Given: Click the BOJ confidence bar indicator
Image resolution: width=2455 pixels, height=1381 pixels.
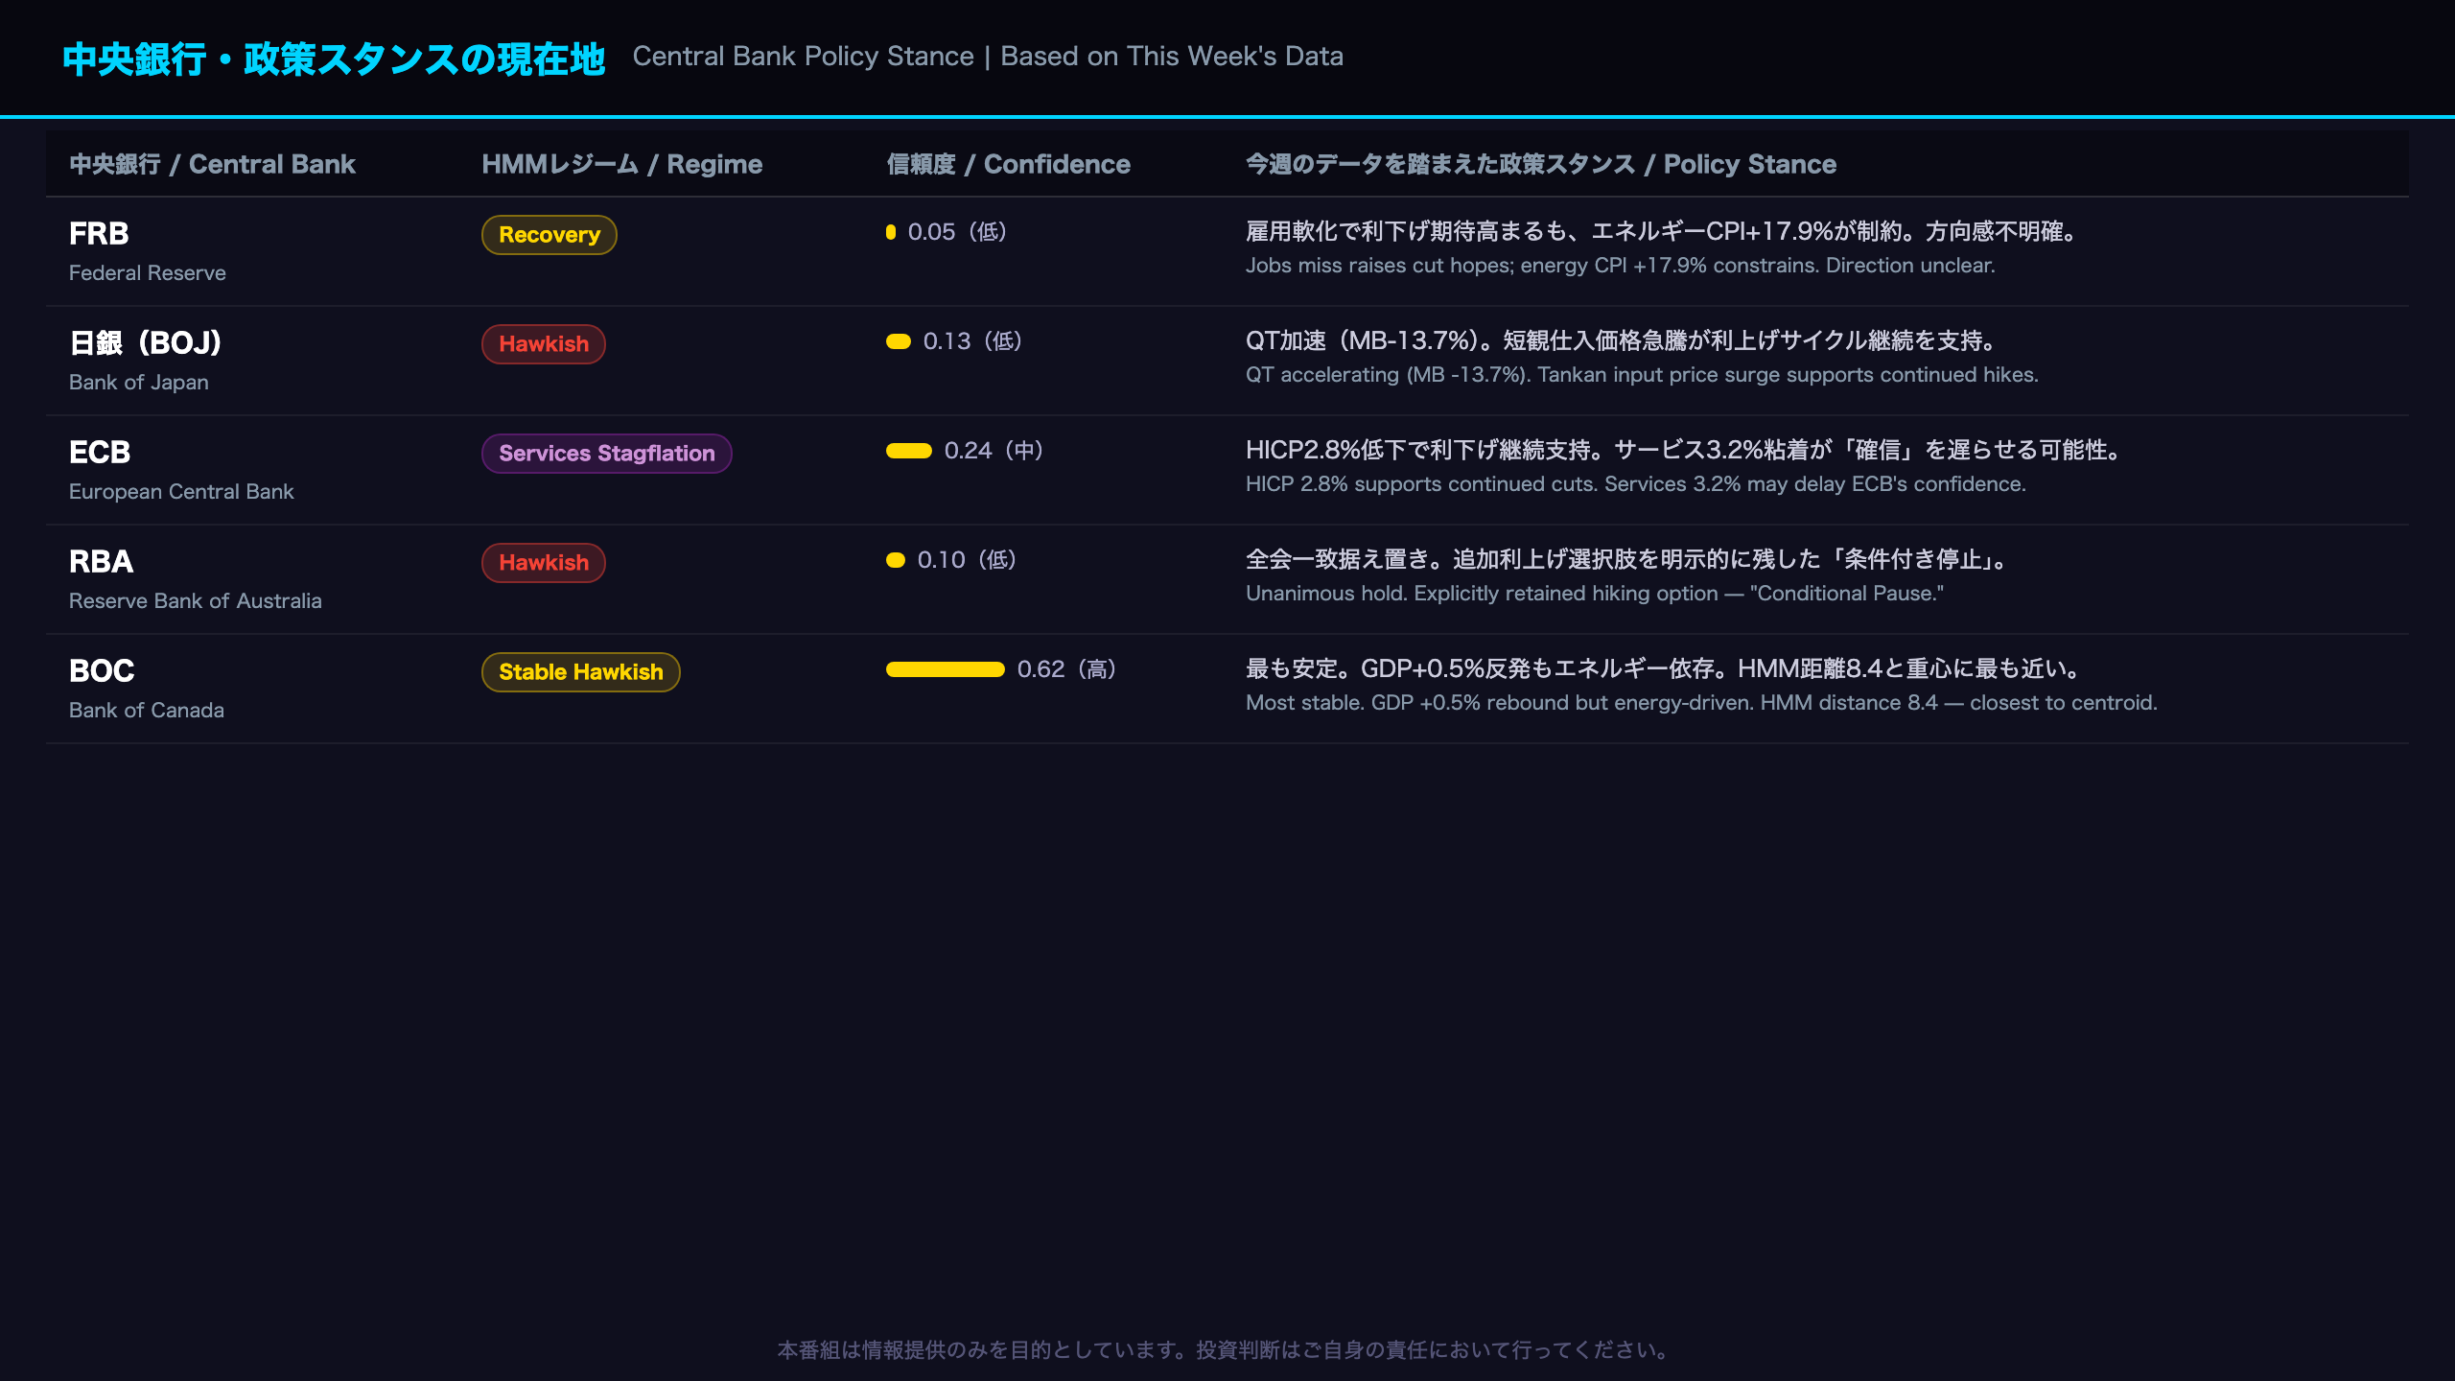Looking at the screenshot, I should coord(899,341).
